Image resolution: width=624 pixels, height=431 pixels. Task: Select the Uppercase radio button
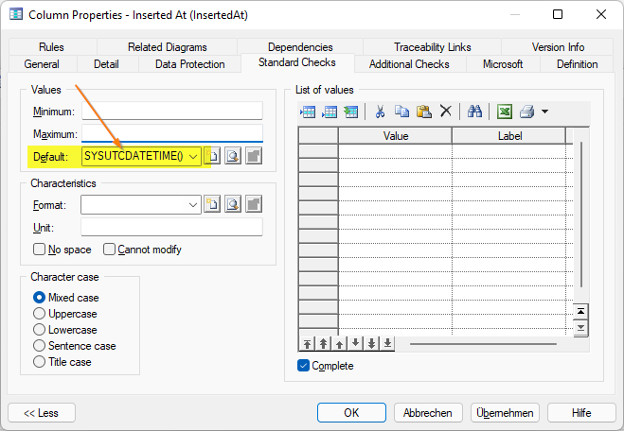tap(40, 314)
